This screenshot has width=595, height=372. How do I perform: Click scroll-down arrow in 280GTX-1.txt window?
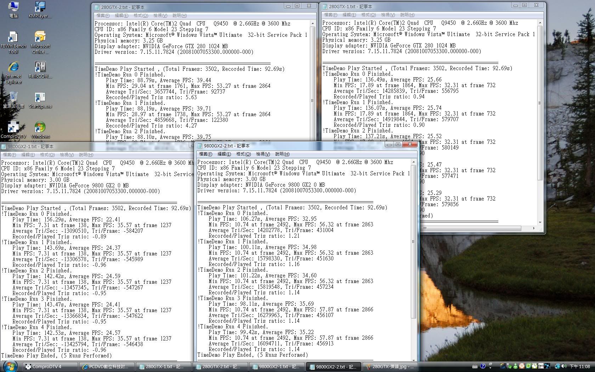pos(540,222)
